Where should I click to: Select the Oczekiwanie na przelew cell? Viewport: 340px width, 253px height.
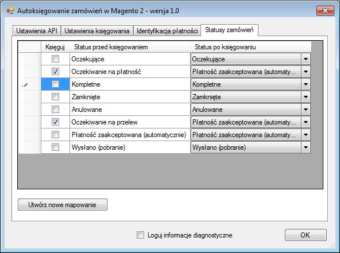[x=130, y=122]
